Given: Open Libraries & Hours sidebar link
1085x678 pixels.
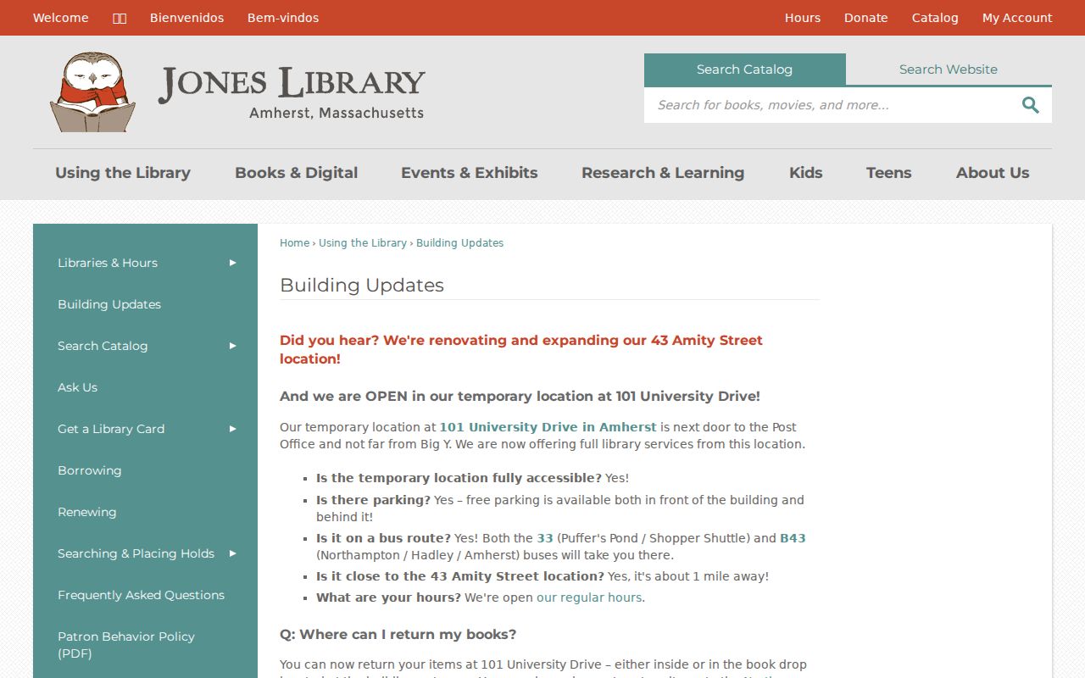Looking at the screenshot, I should point(108,263).
